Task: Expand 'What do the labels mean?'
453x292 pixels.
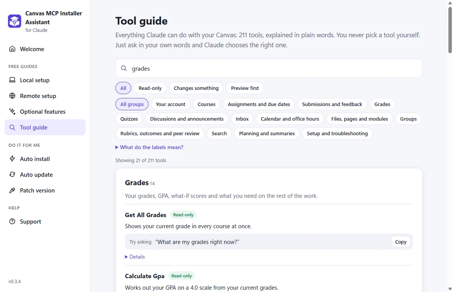Action: click(149, 147)
